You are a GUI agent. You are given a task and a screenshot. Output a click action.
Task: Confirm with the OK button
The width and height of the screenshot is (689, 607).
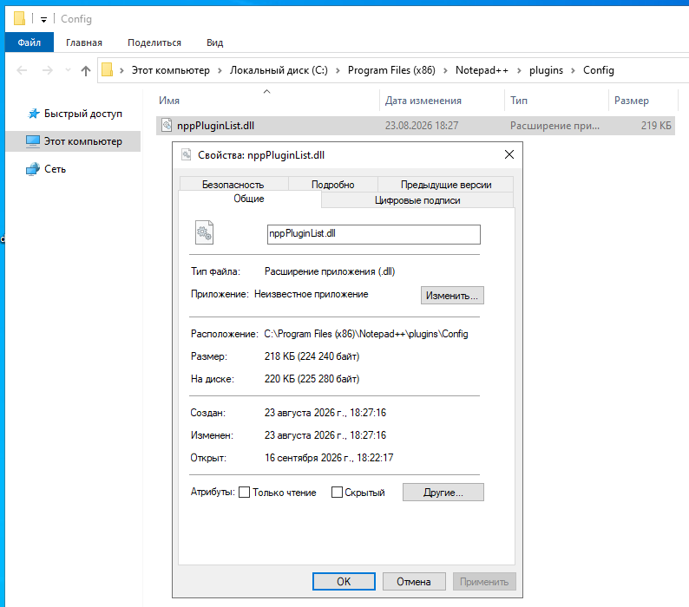click(x=344, y=582)
